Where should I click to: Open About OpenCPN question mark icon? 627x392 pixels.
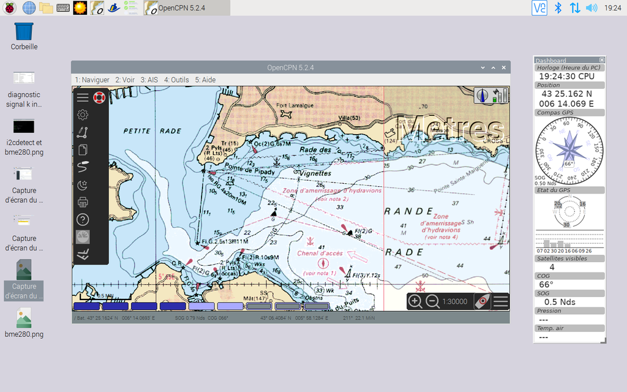coord(83,220)
